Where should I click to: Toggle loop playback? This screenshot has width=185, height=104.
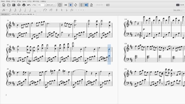pyautogui.click(x=76, y=5)
